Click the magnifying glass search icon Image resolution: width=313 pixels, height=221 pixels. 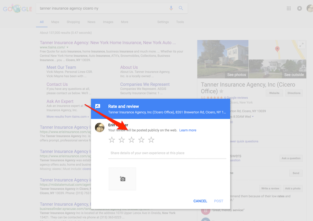(181, 8)
